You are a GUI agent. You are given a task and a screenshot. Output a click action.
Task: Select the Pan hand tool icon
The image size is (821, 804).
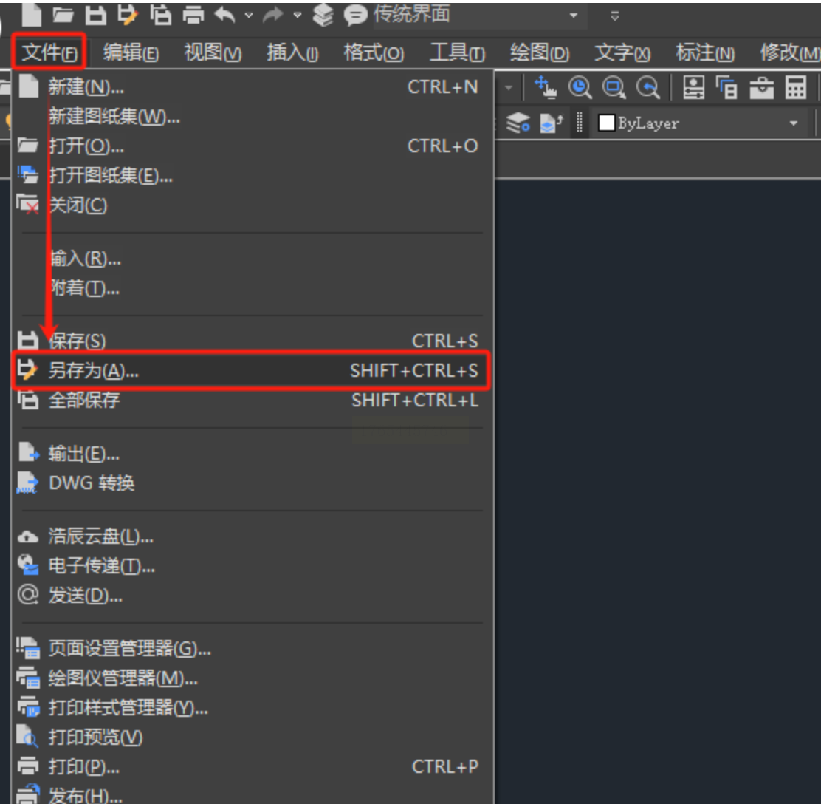tap(546, 87)
